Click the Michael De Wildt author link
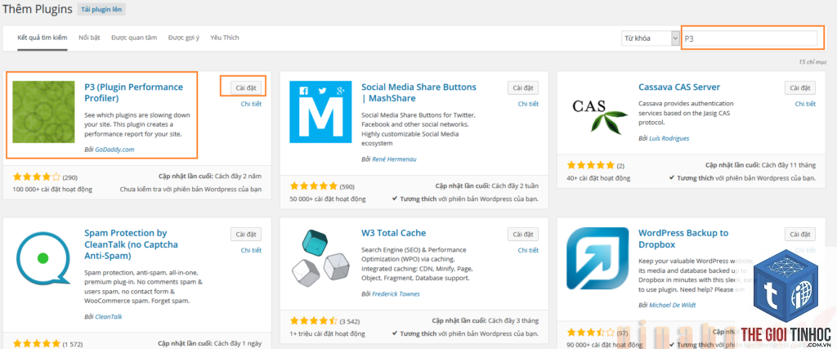 [672, 305]
